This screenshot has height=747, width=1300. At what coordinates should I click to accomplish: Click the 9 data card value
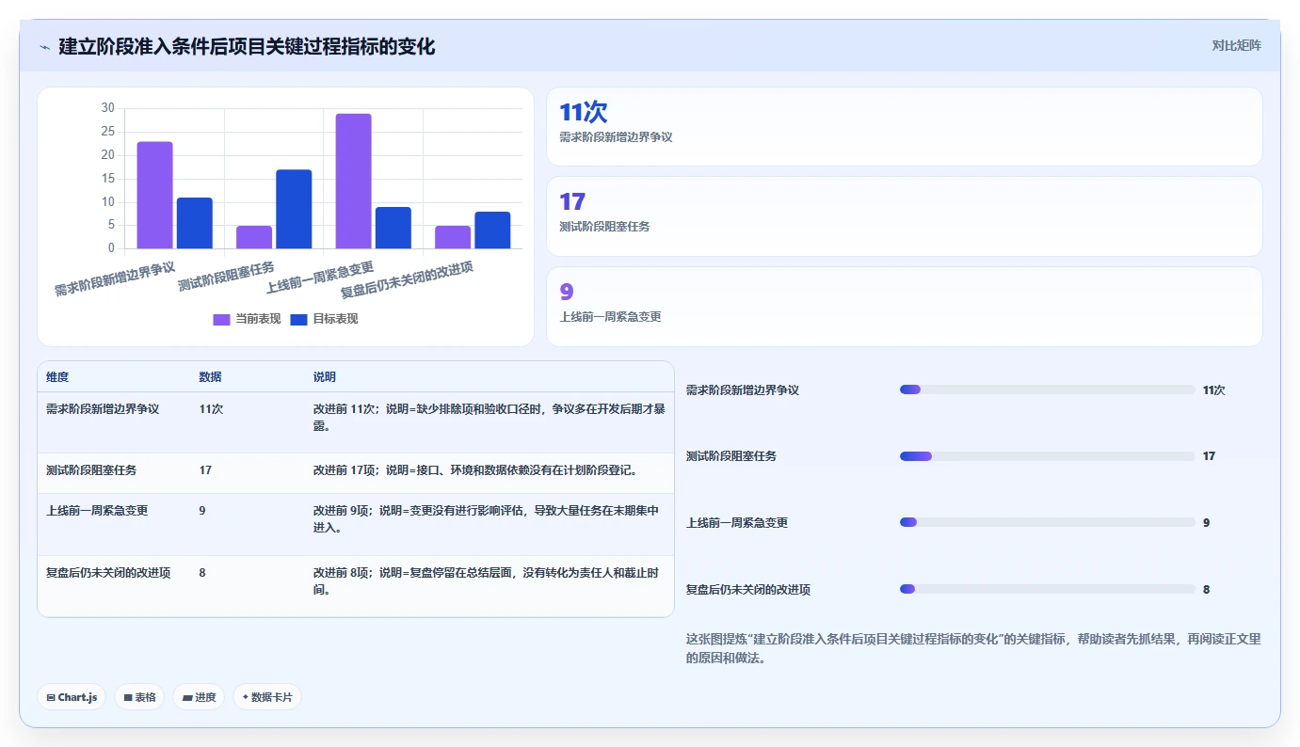566,292
